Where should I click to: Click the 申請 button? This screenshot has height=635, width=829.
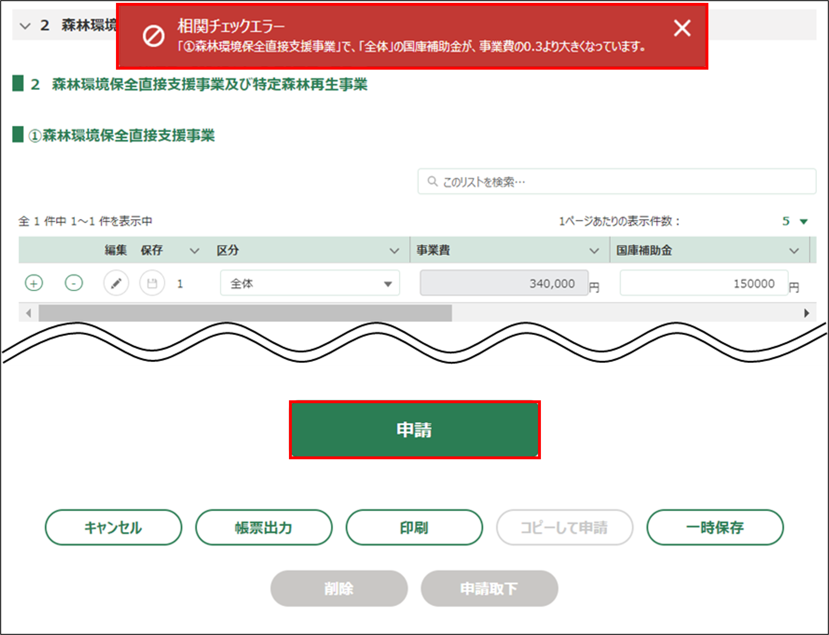pyautogui.click(x=415, y=429)
